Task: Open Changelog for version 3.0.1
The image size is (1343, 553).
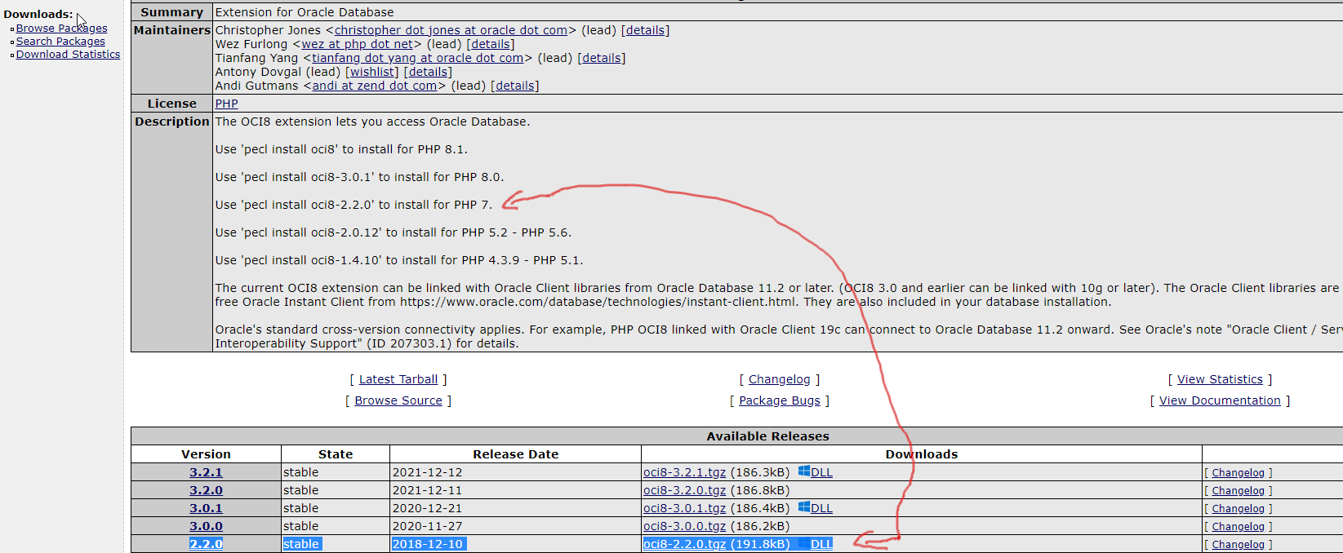Action: click(1238, 509)
